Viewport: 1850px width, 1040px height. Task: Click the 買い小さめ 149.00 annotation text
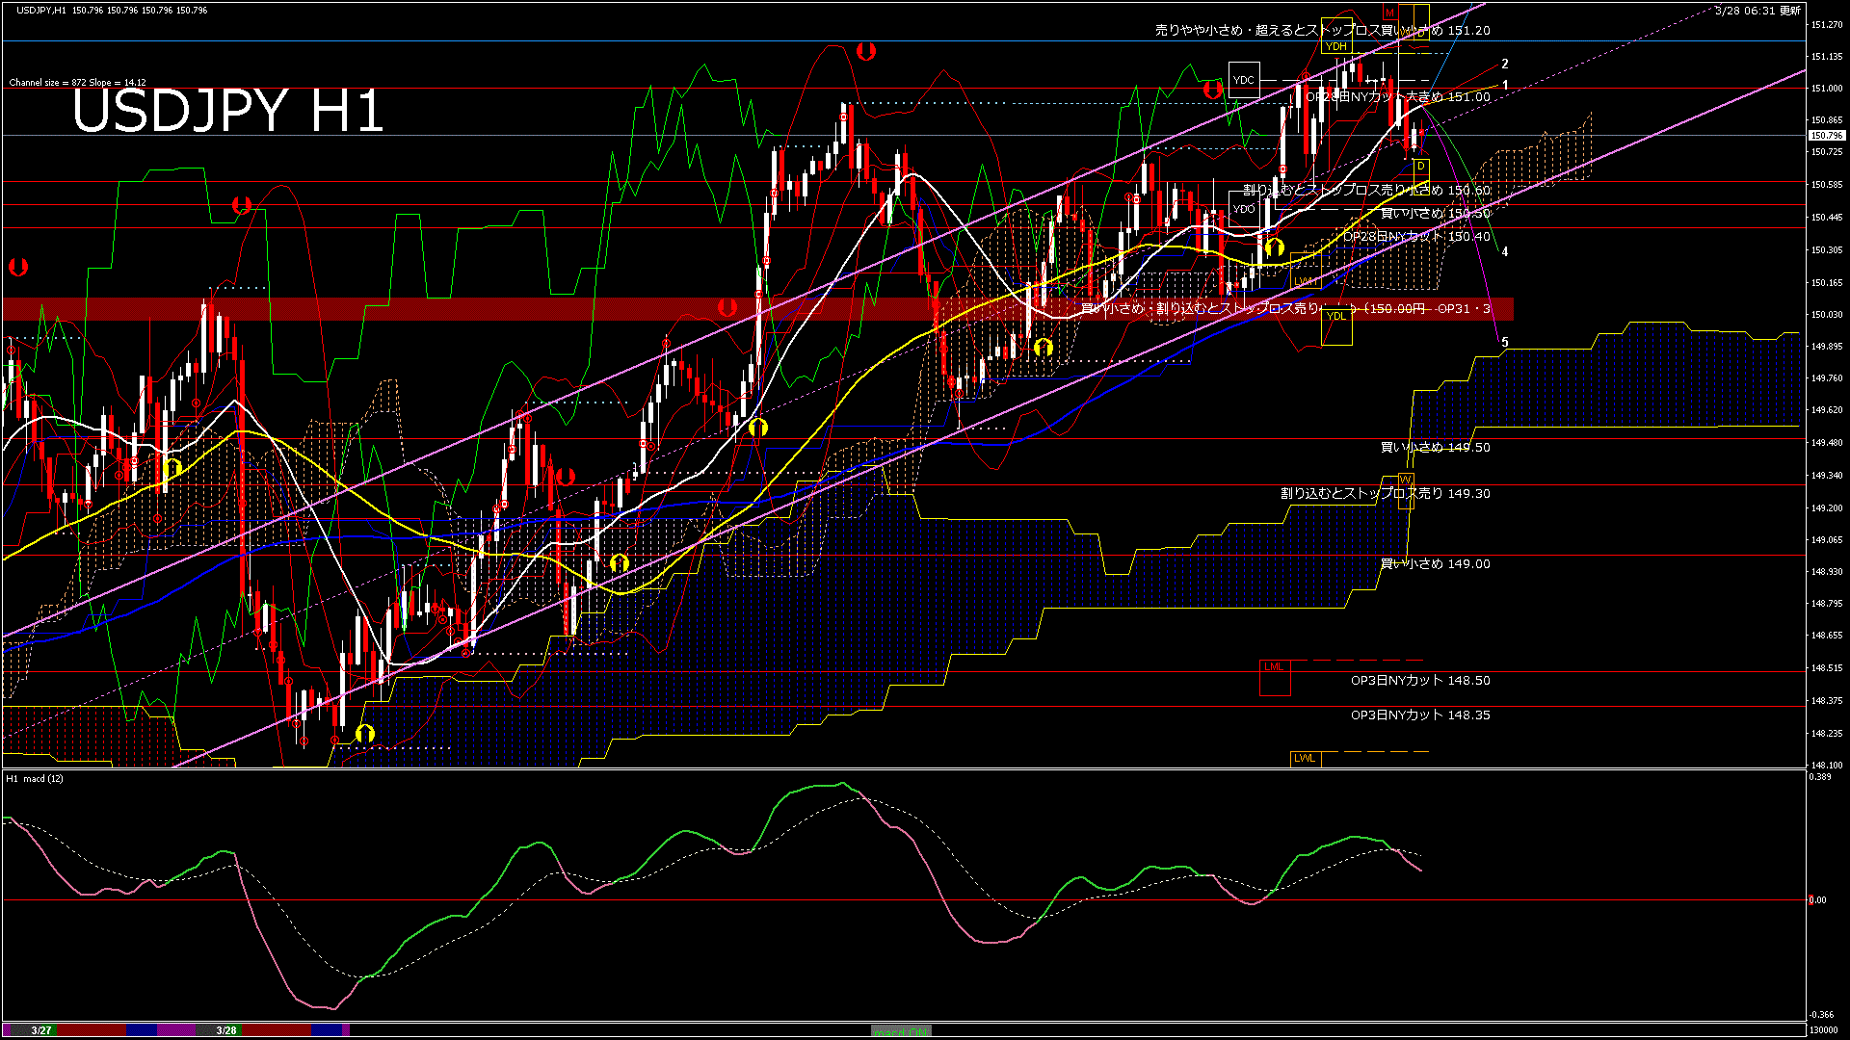[1435, 564]
